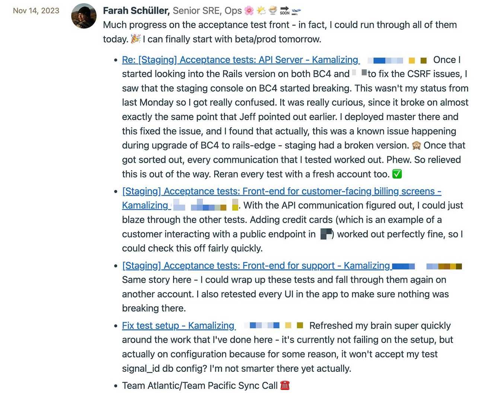481x400 pixels.
Task: Click the SOON arrow emoji
Action: [284, 11]
